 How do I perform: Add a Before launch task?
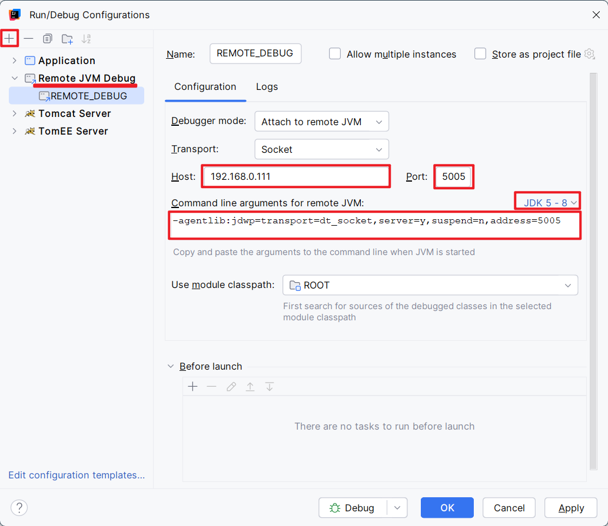pyautogui.click(x=192, y=387)
